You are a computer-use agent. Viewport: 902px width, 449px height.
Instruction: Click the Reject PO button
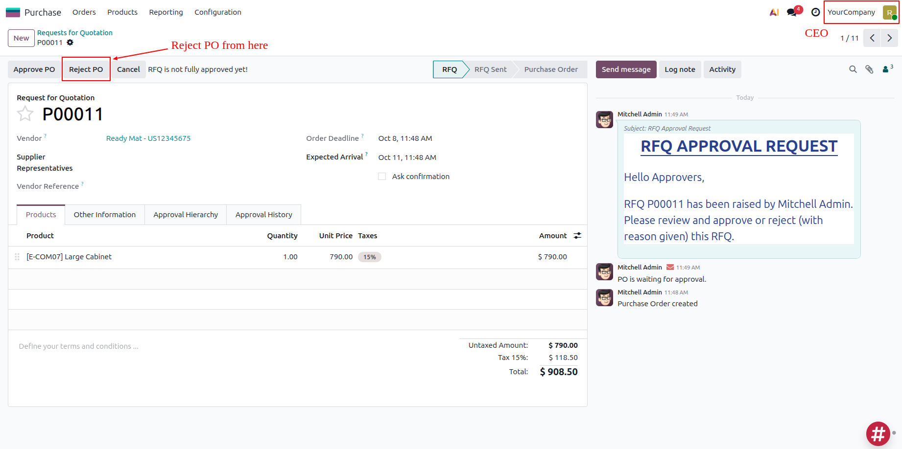click(86, 69)
